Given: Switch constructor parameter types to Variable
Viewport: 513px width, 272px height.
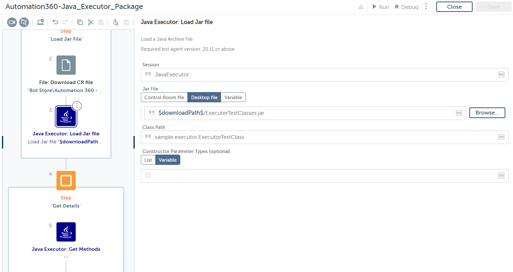Looking at the screenshot, I should 168,160.
